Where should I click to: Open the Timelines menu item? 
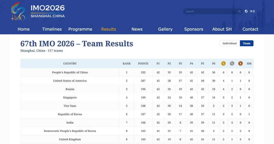point(52,29)
